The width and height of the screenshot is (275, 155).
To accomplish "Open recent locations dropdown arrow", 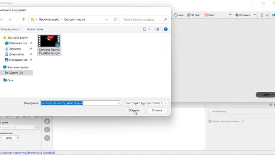I will pyautogui.click(x=17, y=19).
